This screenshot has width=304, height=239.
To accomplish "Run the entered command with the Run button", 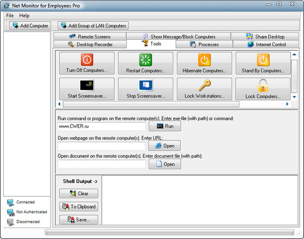I will pyautogui.click(x=165, y=126).
